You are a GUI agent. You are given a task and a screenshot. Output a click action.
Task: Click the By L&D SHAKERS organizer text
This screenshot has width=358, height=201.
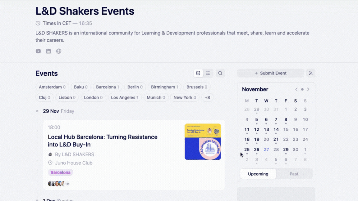[x=75, y=154]
